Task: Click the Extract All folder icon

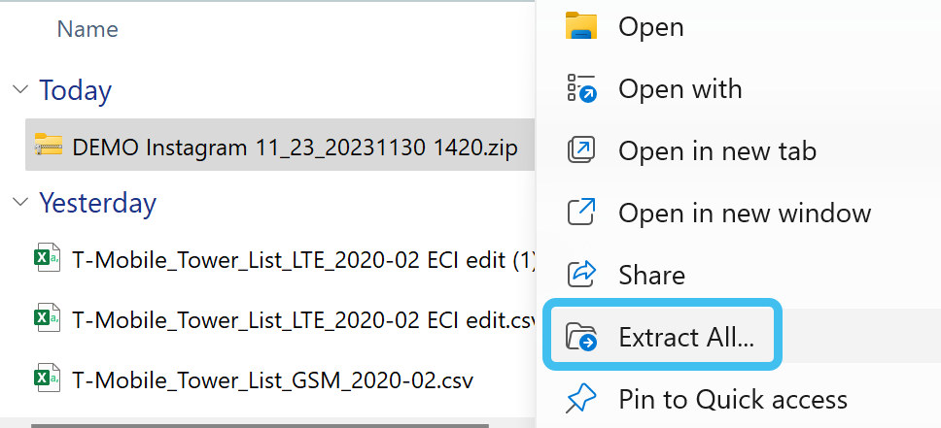Action: tap(581, 337)
